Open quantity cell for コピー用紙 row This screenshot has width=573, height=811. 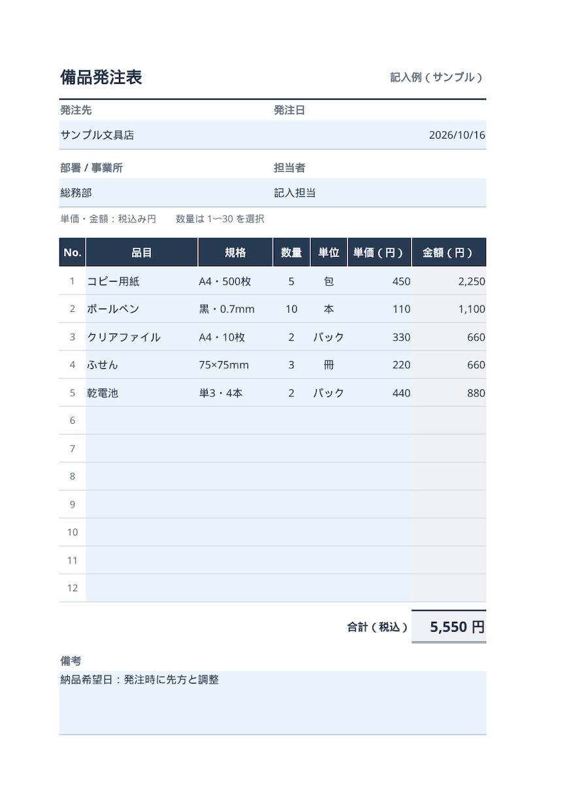click(291, 281)
